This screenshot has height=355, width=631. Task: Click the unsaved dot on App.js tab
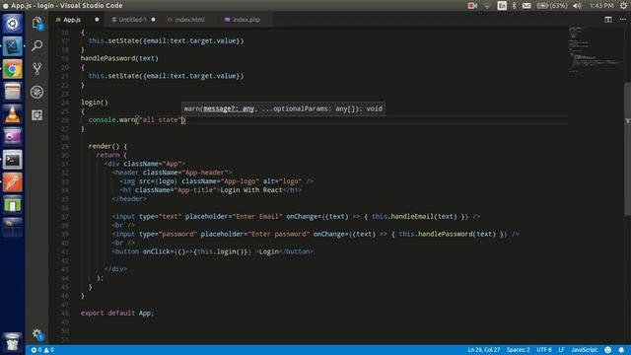point(97,20)
